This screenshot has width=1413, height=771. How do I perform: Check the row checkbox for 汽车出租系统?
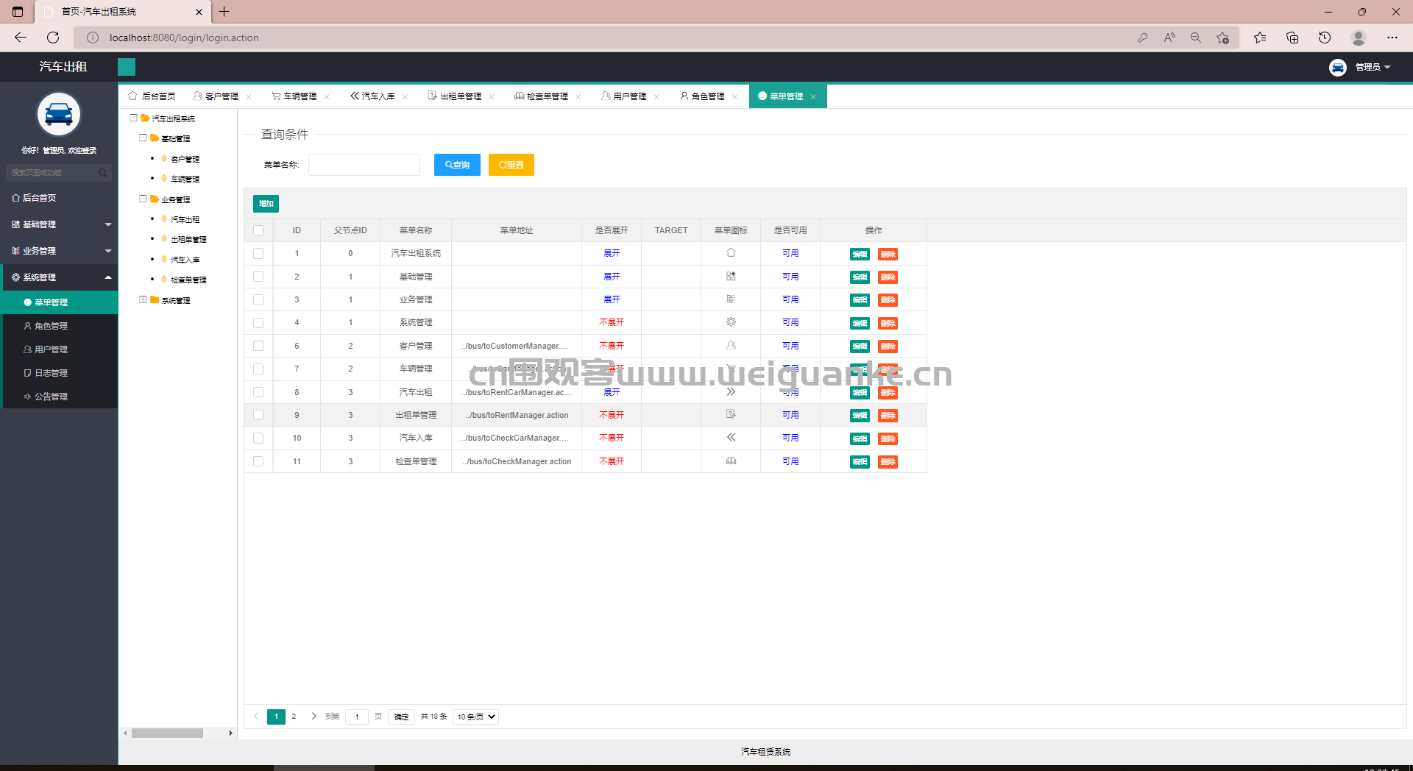[x=258, y=253]
